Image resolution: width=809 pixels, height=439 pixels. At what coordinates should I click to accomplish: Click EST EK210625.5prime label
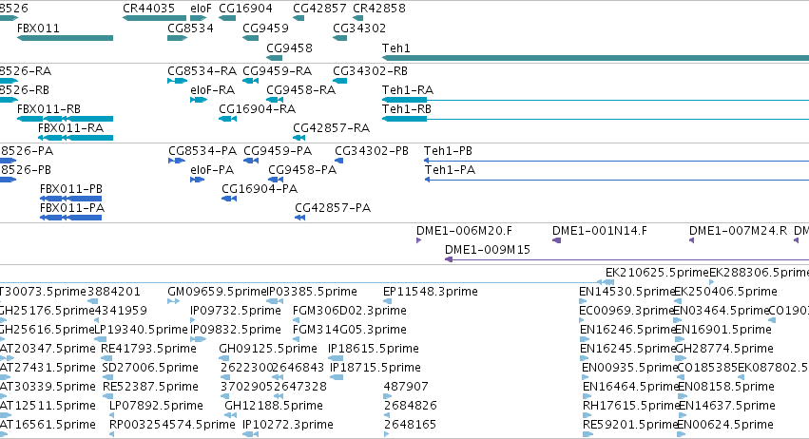tap(657, 273)
